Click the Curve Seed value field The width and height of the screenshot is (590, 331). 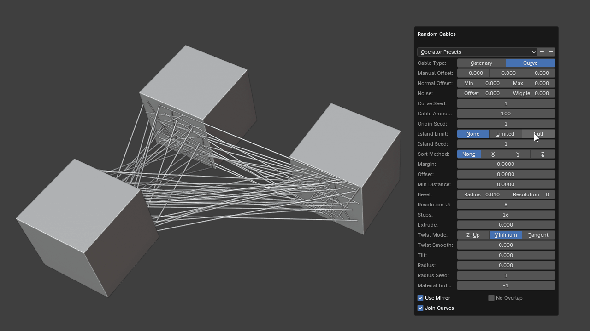tap(506, 103)
